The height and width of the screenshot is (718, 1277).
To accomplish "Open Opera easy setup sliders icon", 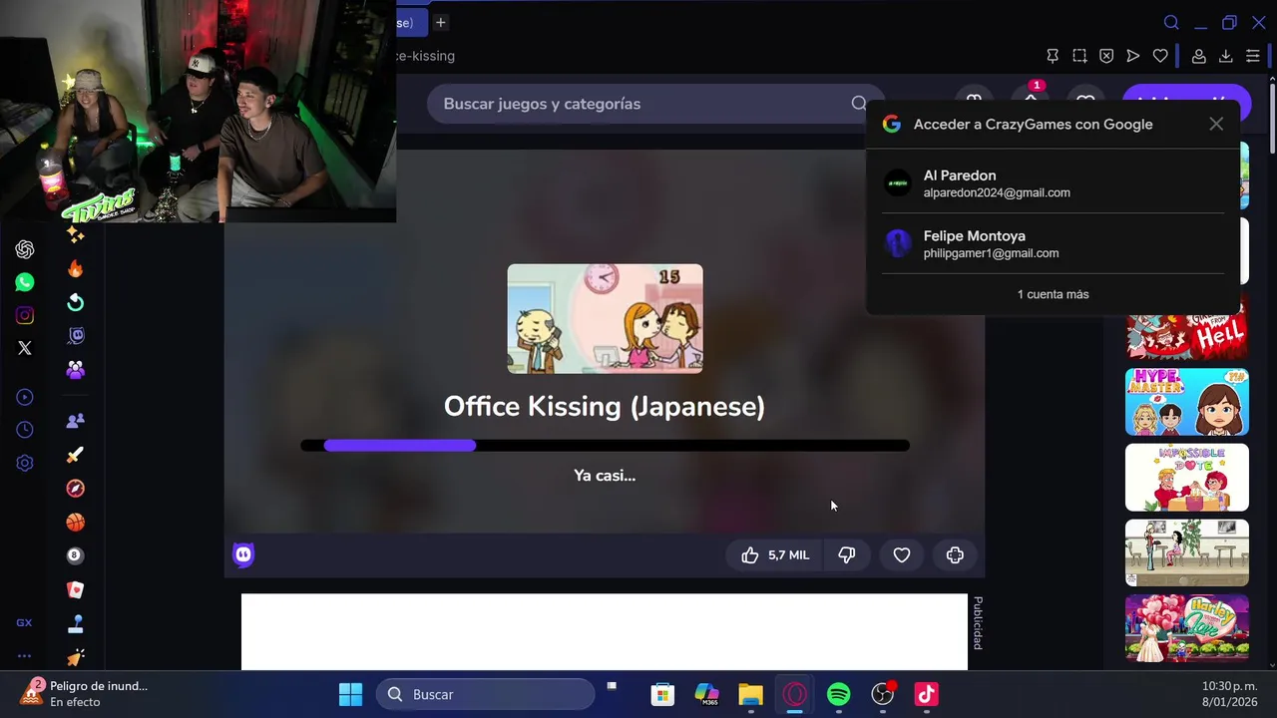I will (1253, 56).
